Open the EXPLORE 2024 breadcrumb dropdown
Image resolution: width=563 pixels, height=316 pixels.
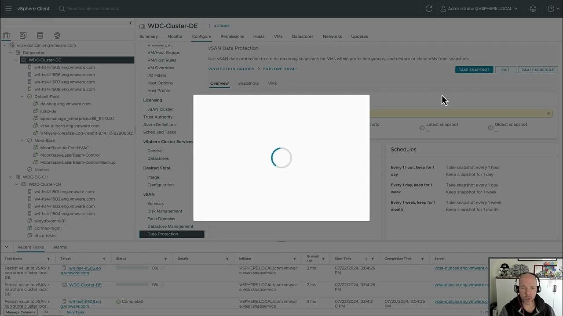tap(281, 69)
